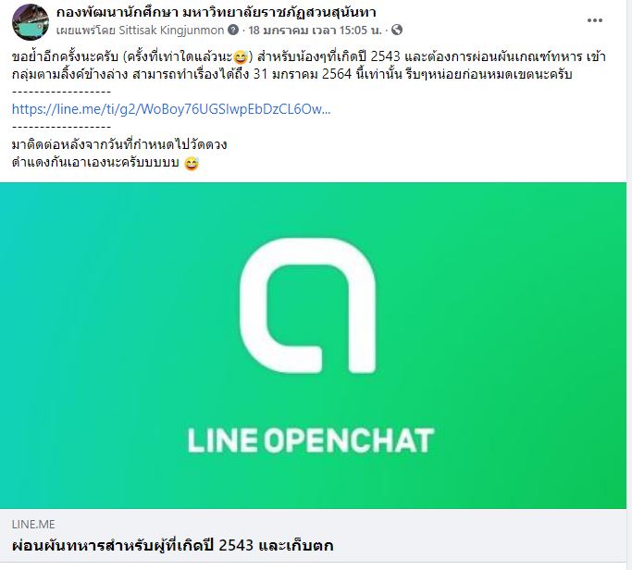
Task: Click the LINE OPENCHAT text in preview
Action: coord(311,440)
